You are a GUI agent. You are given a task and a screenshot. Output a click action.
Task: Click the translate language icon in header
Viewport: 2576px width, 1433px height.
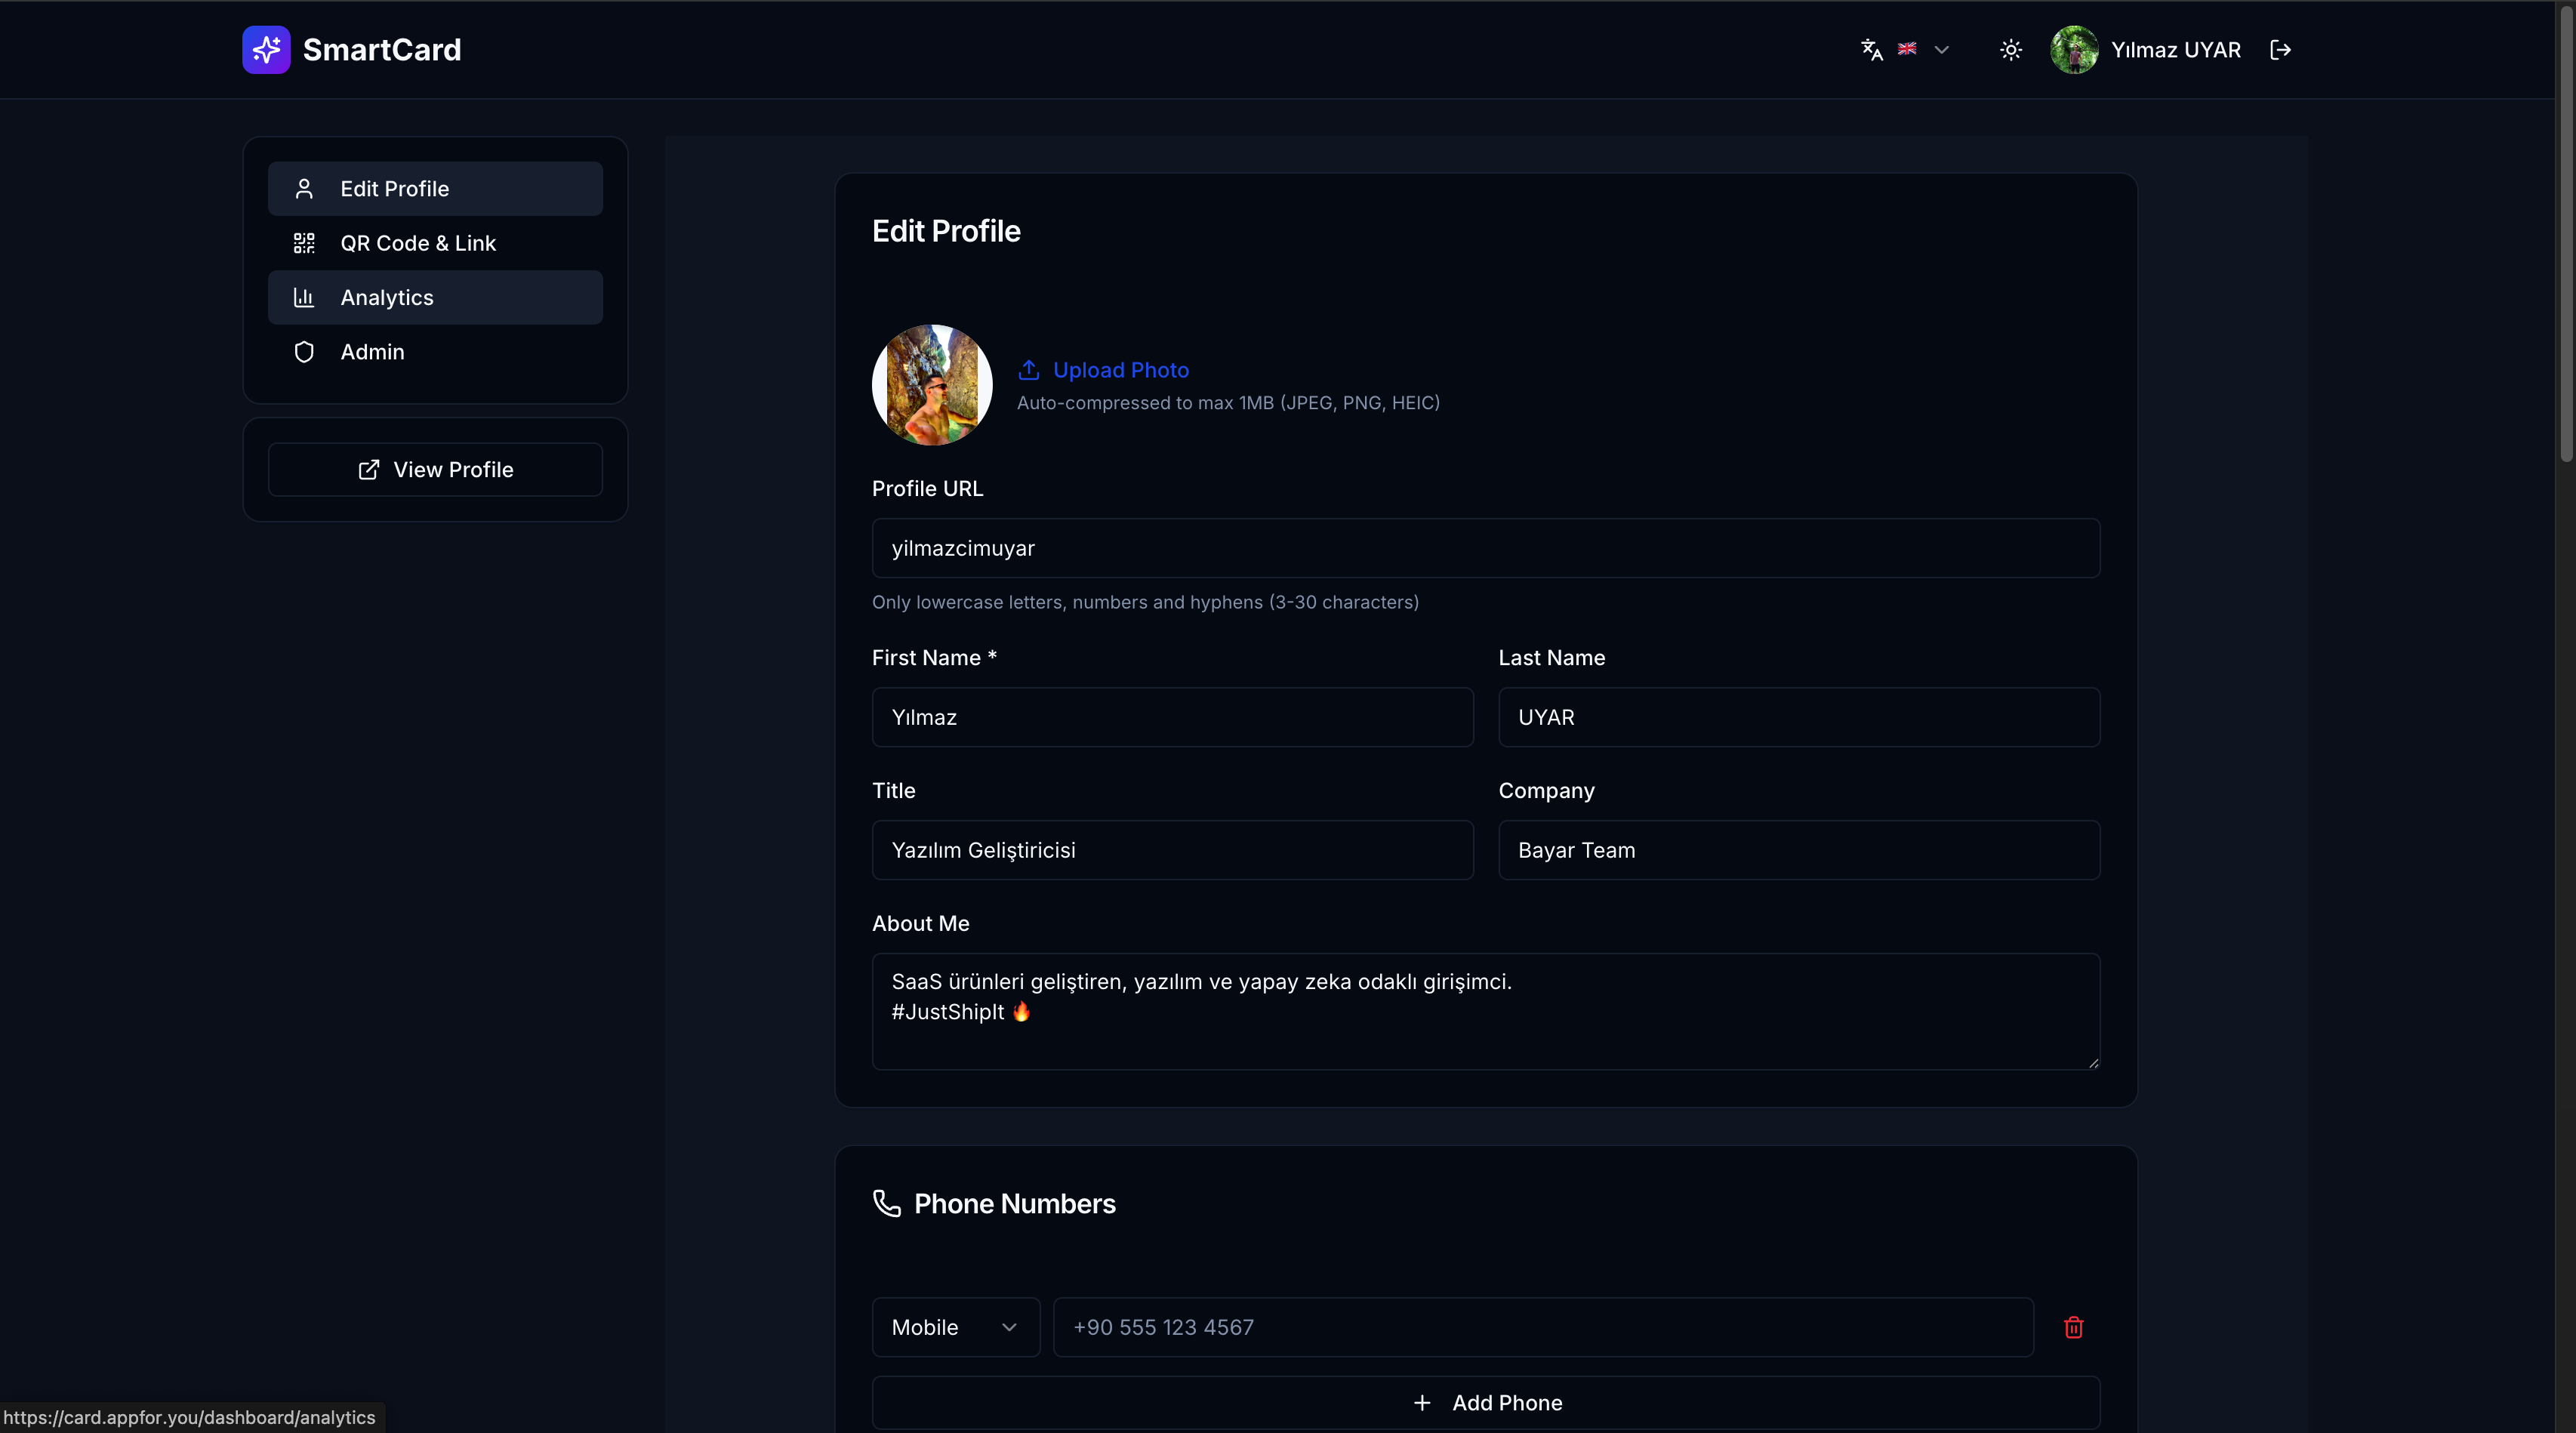[x=1871, y=49]
